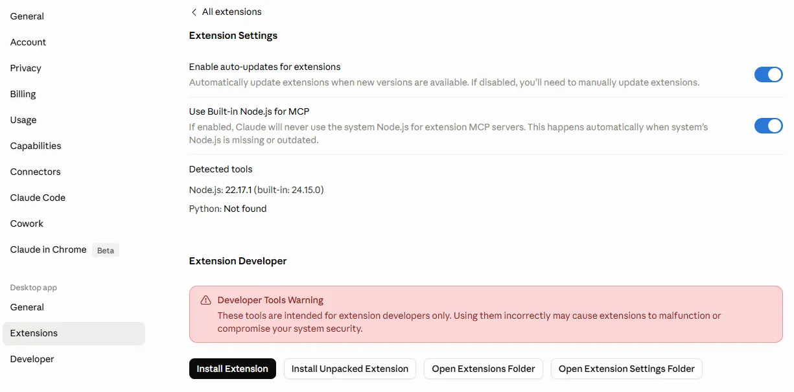The height and width of the screenshot is (392, 794).
Task: Click the Beta badge
Action: click(x=105, y=250)
